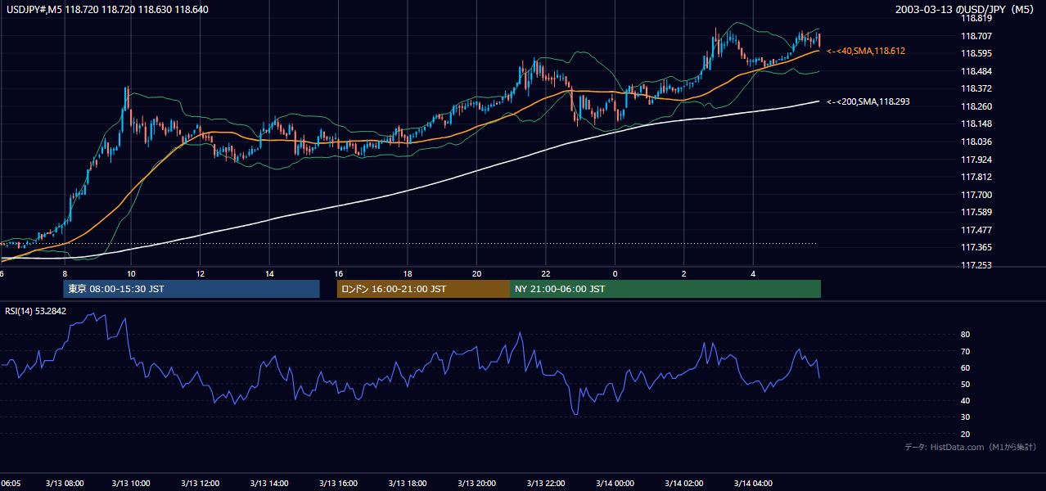Select the orange 40 SMA label 118.612
Image resolution: width=1046 pixels, height=491 pixels.
click(x=866, y=51)
